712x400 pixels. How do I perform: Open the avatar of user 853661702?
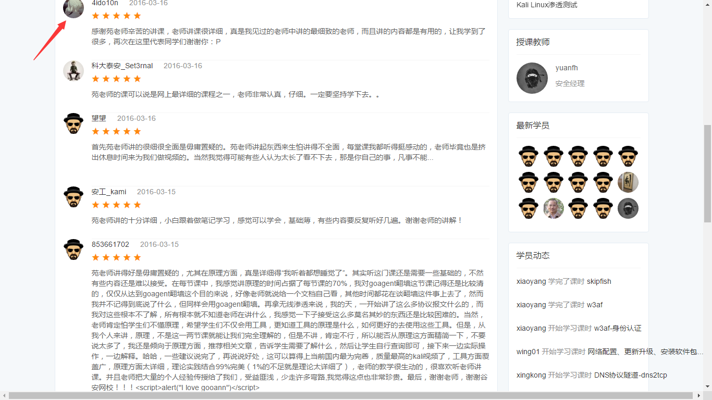tap(73, 249)
